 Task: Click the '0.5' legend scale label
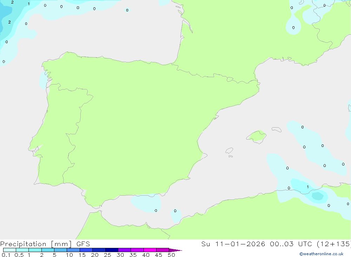pyautogui.click(x=19, y=255)
